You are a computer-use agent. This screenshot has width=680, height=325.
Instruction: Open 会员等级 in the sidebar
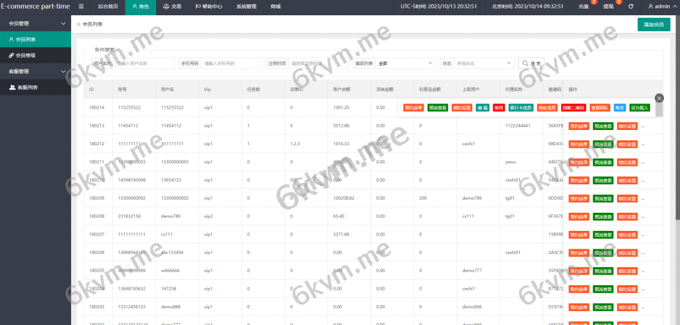tap(36, 56)
